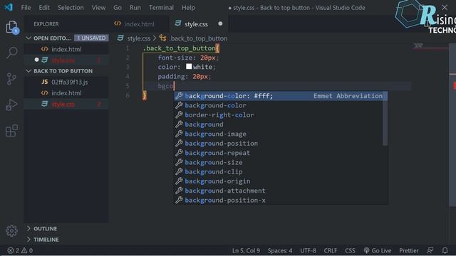Click the VS Code logo icon
This screenshot has width=456, height=256.
coord(9,7)
